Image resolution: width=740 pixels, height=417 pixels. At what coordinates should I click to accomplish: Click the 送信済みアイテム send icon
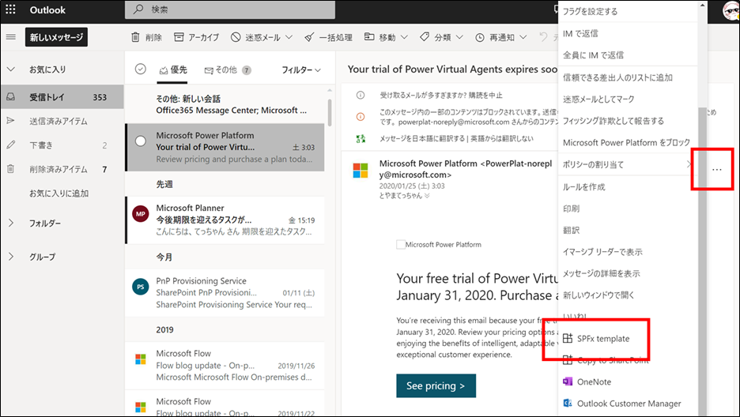click(x=10, y=121)
